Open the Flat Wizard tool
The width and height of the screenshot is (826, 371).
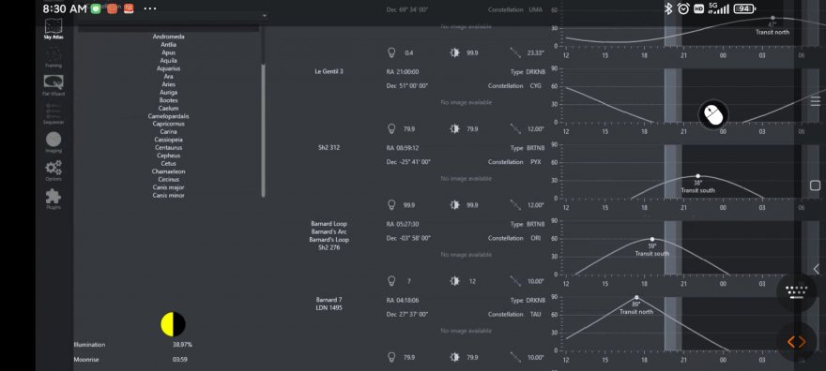[x=54, y=85]
